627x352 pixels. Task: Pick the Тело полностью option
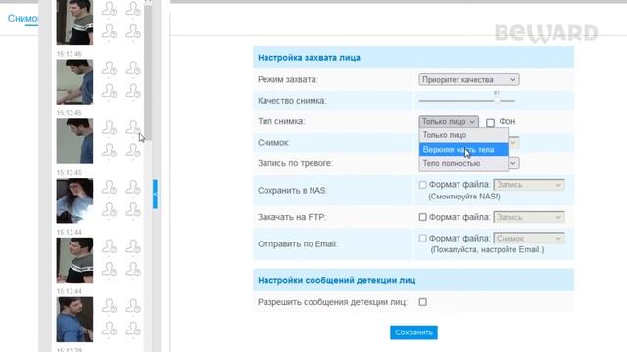click(463, 163)
